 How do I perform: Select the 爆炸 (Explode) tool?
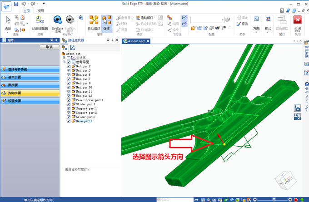[x=107, y=22]
